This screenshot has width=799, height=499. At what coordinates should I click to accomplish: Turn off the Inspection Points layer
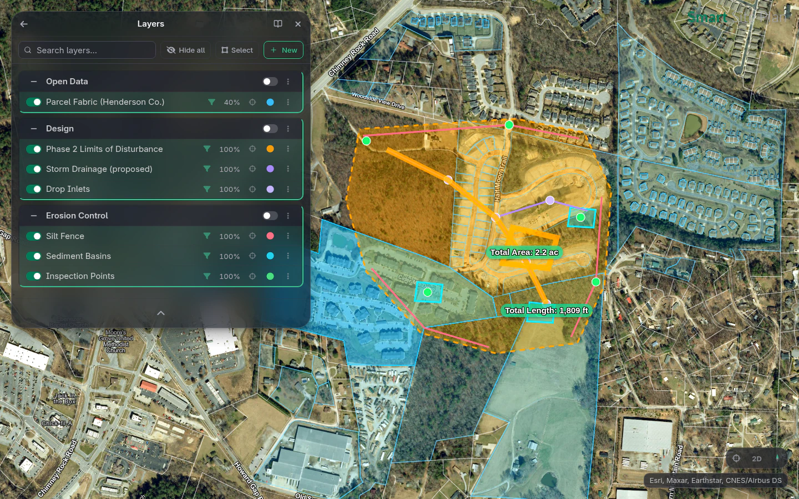pos(34,276)
